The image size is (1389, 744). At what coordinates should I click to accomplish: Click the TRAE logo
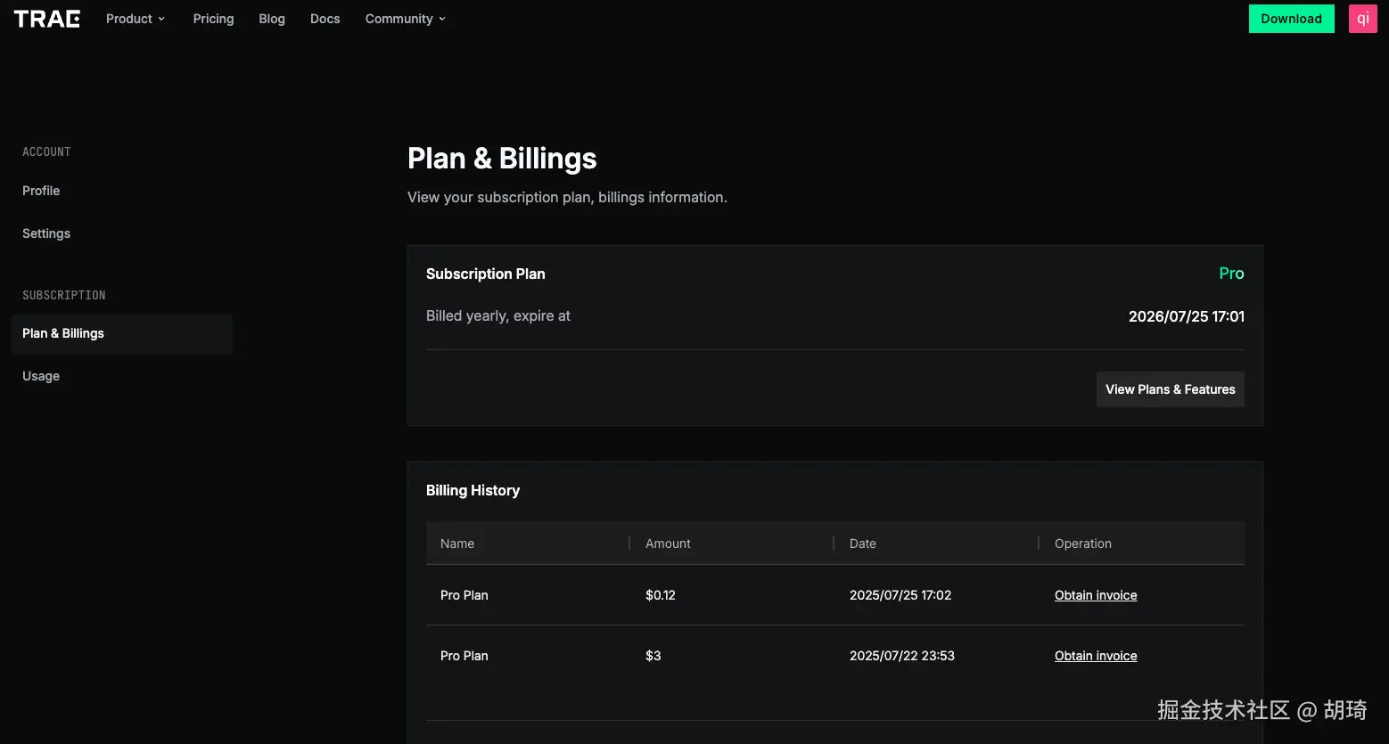(47, 19)
